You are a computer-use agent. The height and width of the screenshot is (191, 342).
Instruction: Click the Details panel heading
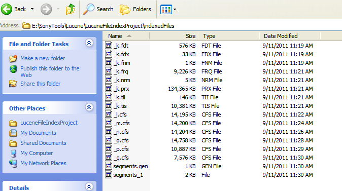(19, 188)
